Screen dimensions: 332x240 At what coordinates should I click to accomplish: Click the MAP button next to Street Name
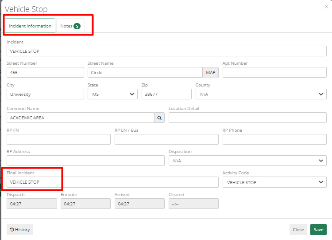click(x=210, y=73)
